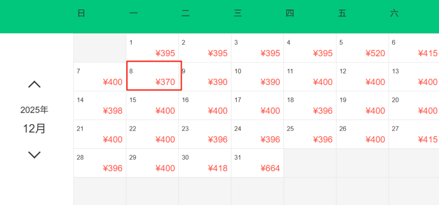
Task: Select December 14 at ¥398
Action: pyautogui.click(x=100, y=105)
